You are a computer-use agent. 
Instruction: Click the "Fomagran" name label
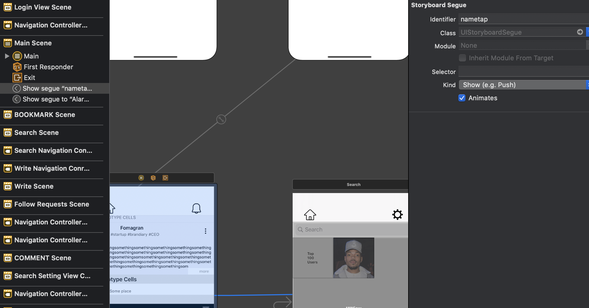pyautogui.click(x=132, y=228)
